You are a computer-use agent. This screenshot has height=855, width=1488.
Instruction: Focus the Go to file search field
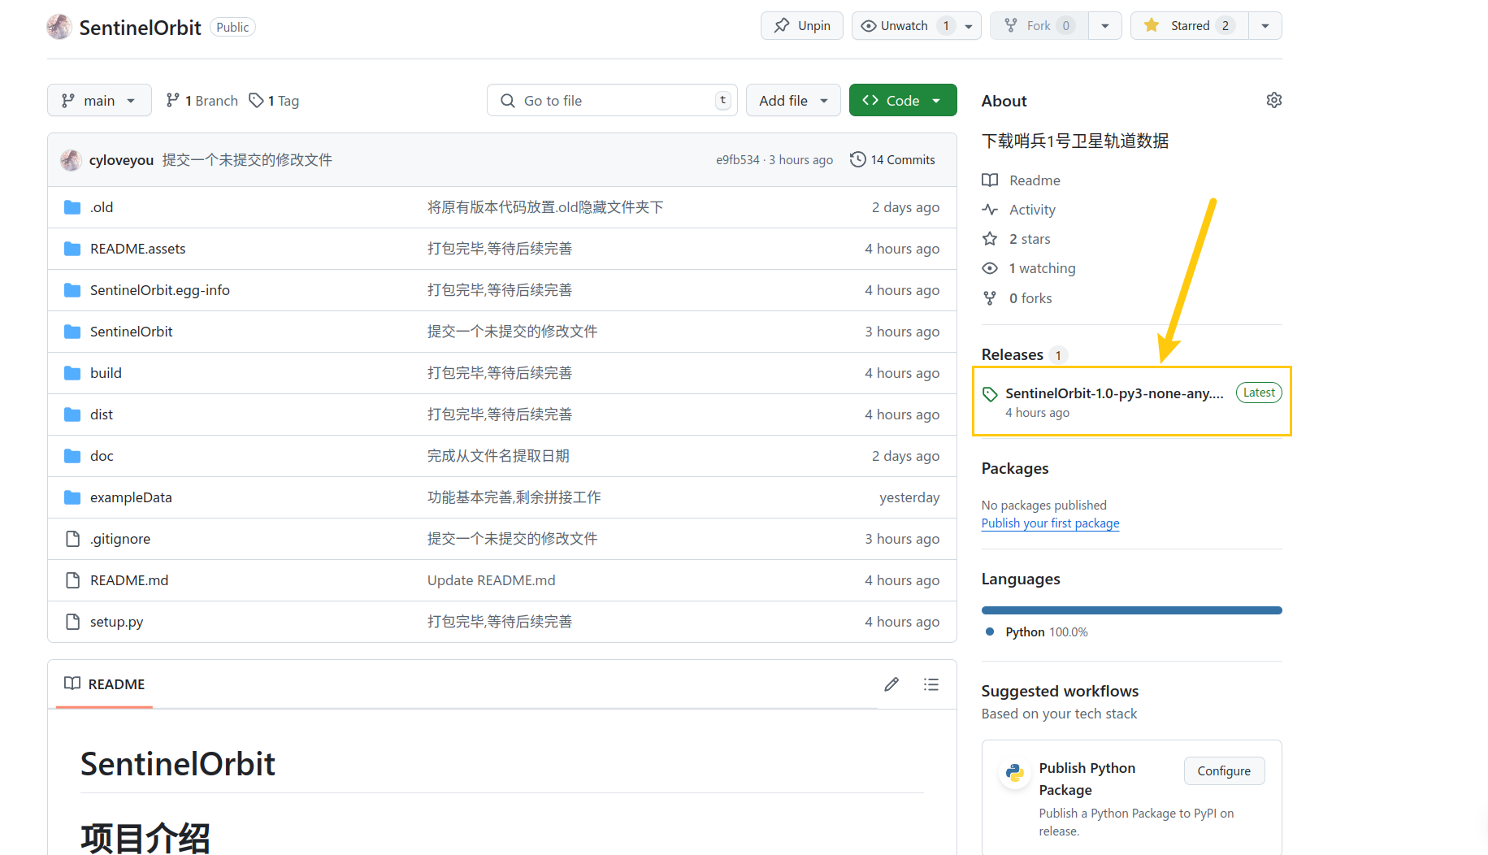pos(612,100)
